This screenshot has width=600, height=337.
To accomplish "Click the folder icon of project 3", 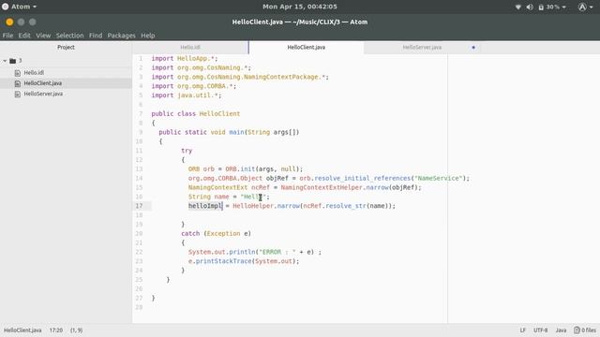I will click(12, 61).
